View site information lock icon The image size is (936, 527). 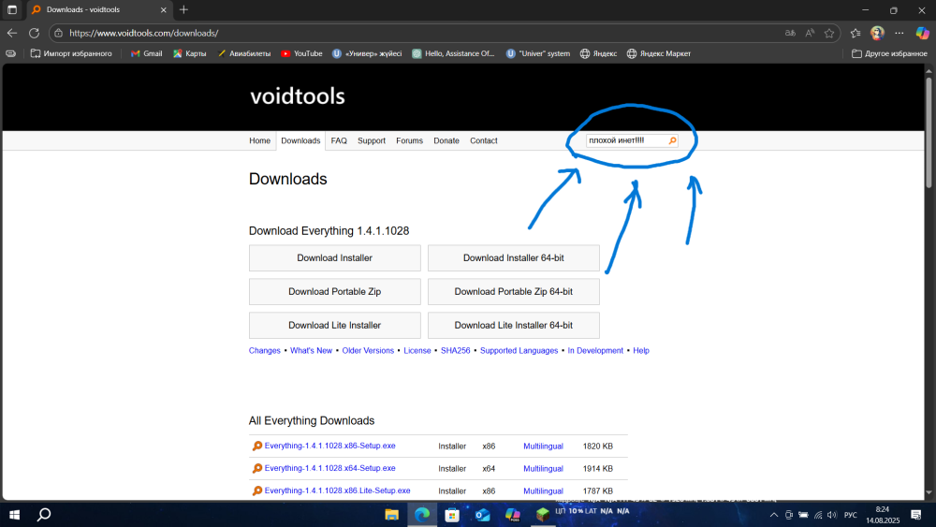[x=58, y=33]
